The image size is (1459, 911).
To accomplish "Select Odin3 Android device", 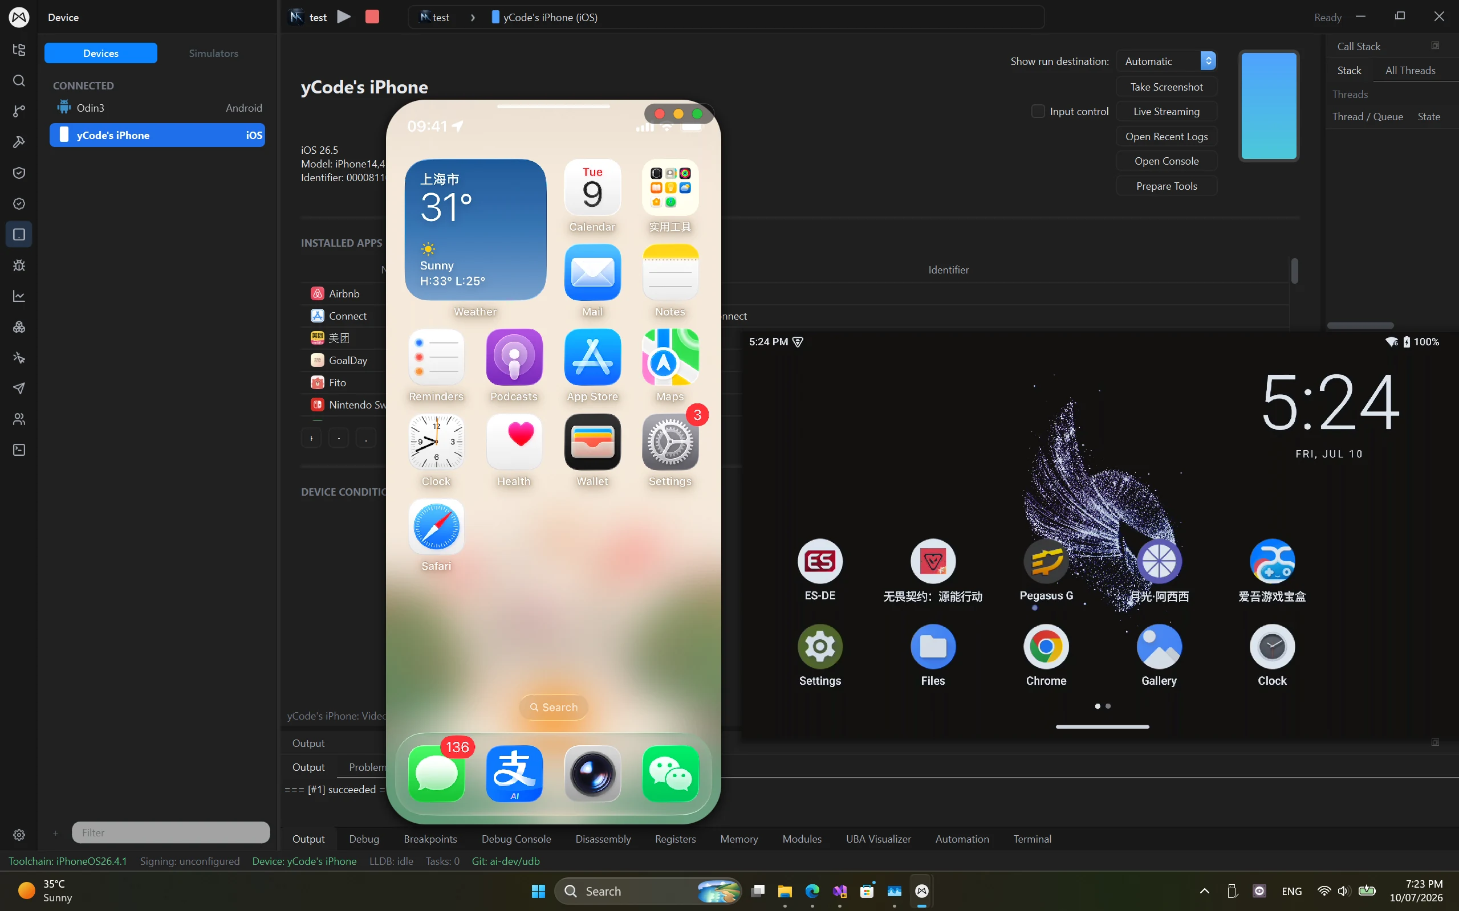I will 158,108.
